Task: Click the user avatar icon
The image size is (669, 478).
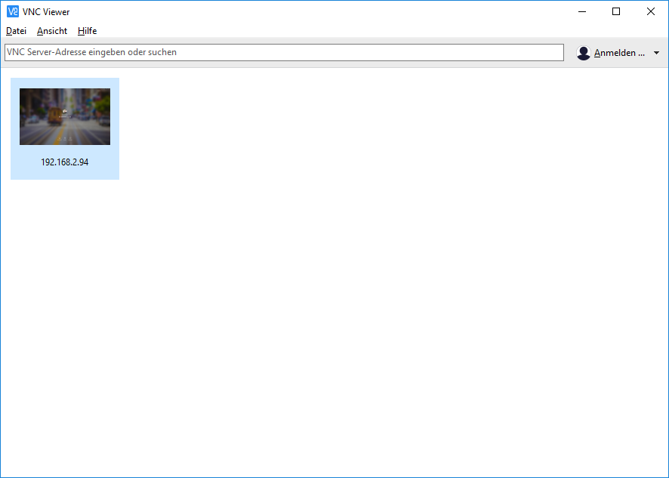Action: coord(583,53)
